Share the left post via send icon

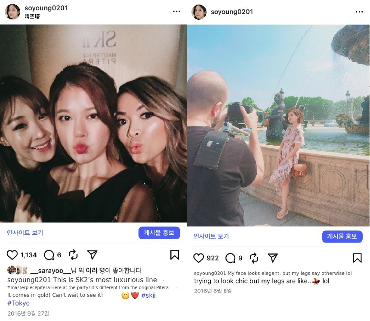pos(92,255)
